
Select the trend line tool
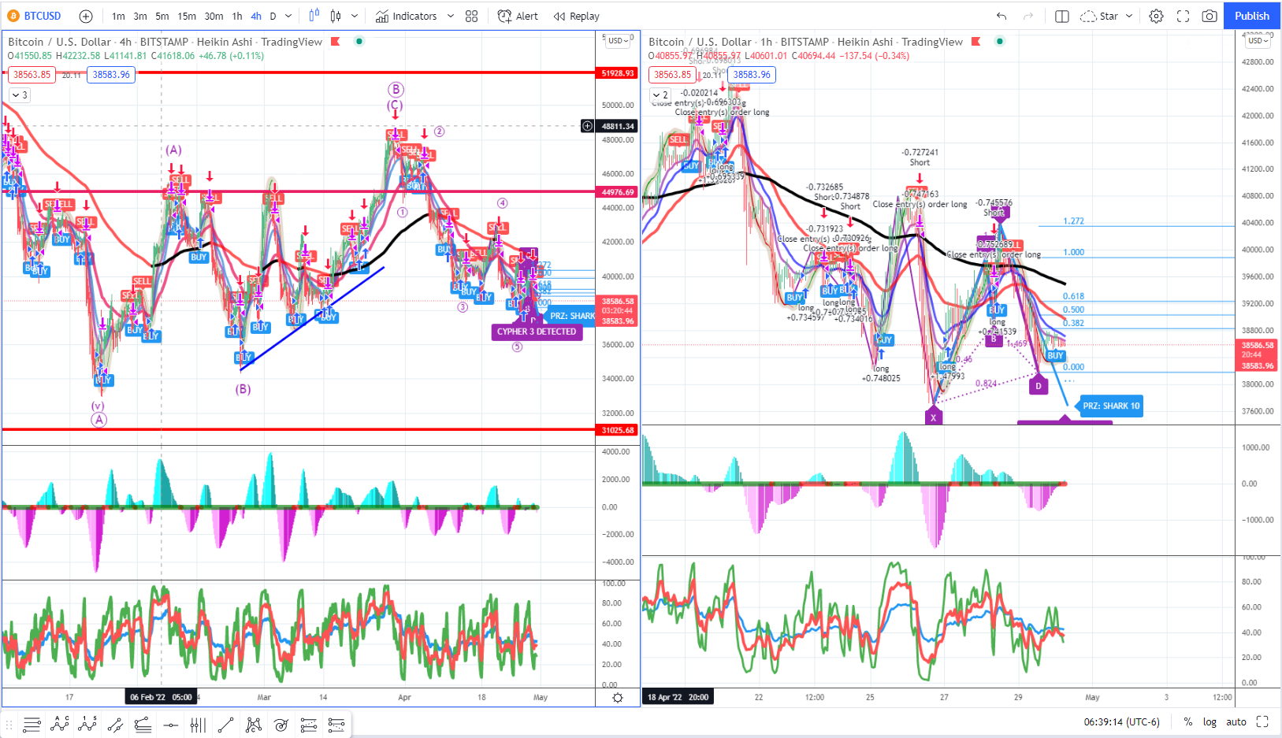[x=225, y=725]
